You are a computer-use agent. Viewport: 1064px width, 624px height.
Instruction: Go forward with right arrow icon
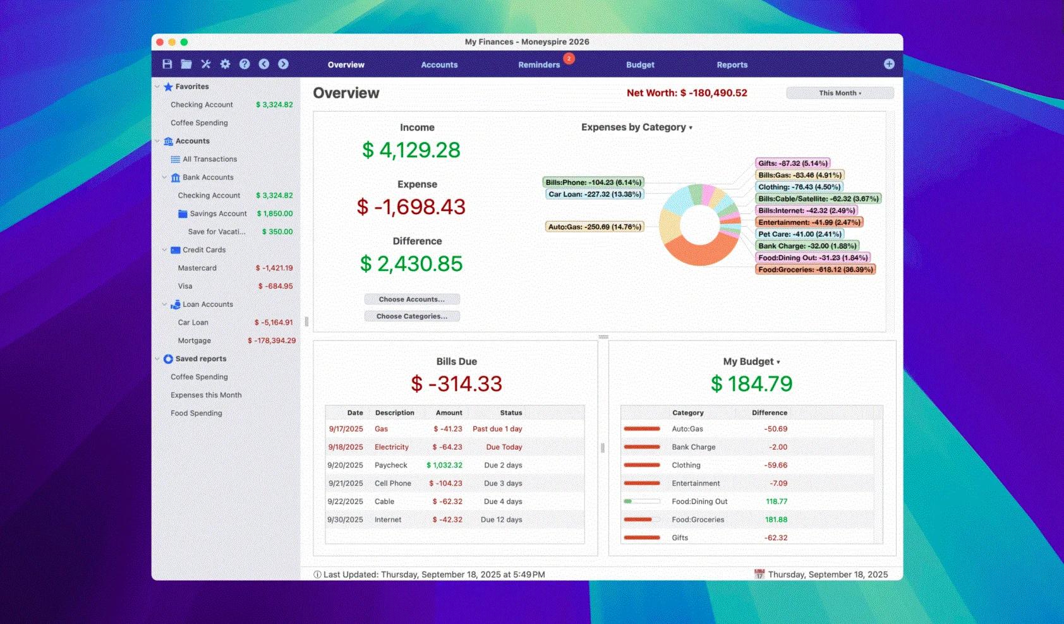pos(283,64)
